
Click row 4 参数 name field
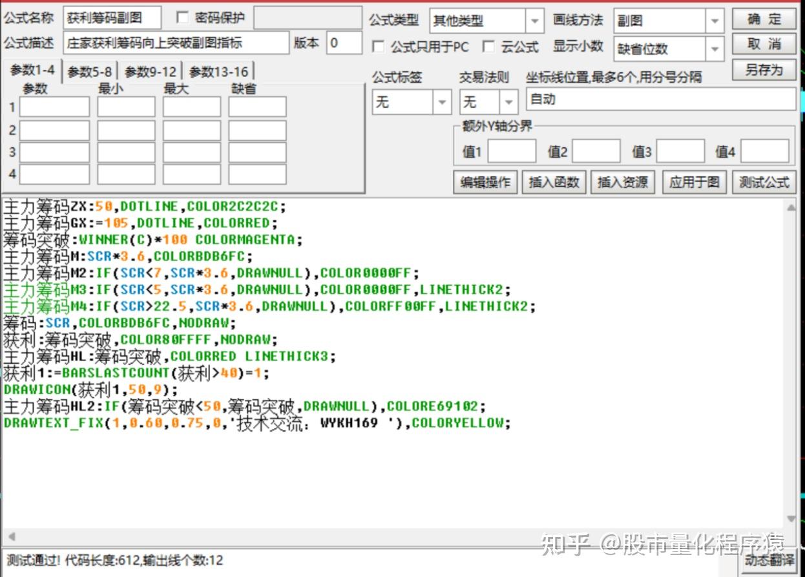click(x=54, y=174)
